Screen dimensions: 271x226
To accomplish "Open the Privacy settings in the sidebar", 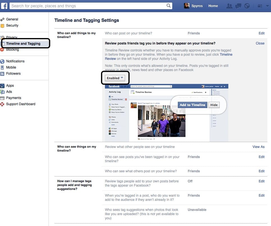I will 12,37.
